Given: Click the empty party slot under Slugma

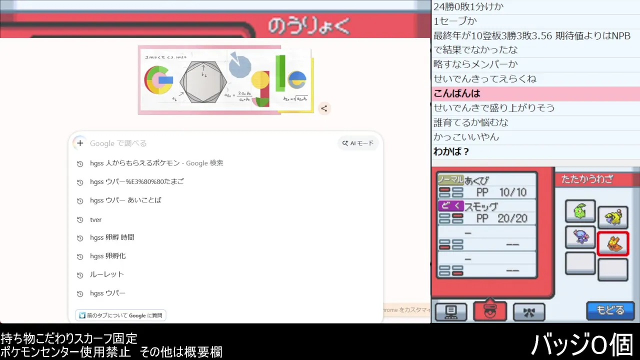Looking at the screenshot, I should tap(613, 269).
